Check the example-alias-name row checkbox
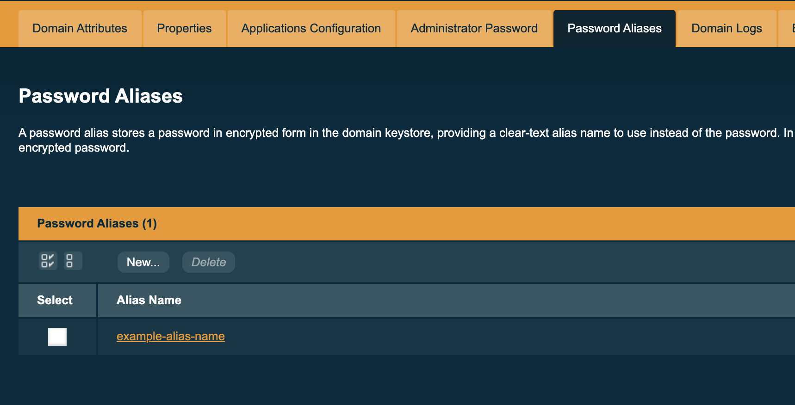 pyautogui.click(x=57, y=337)
